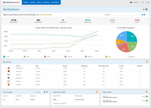Viewport: 151px width, 108px height.
Task: Click the Last 24 Hours price change value
Action: click(x=17, y=100)
